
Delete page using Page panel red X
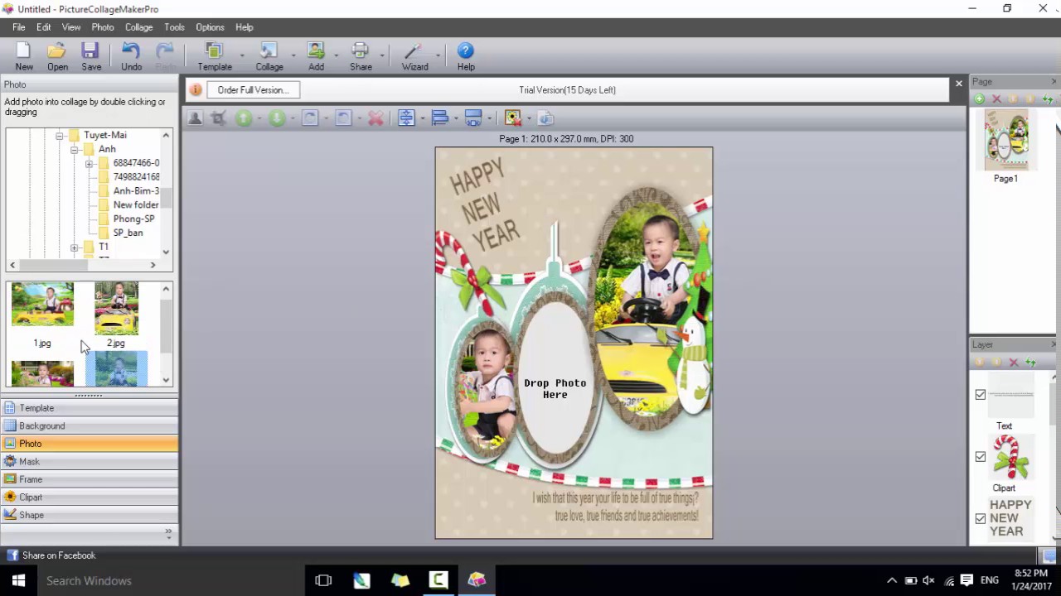tap(996, 99)
